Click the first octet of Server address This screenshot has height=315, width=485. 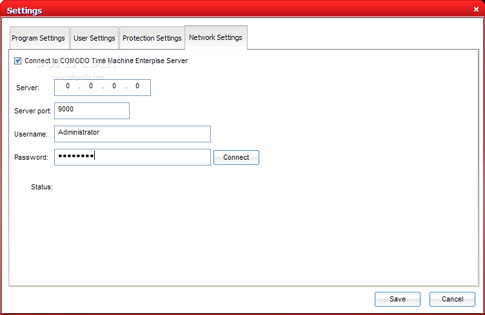(68, 86)
